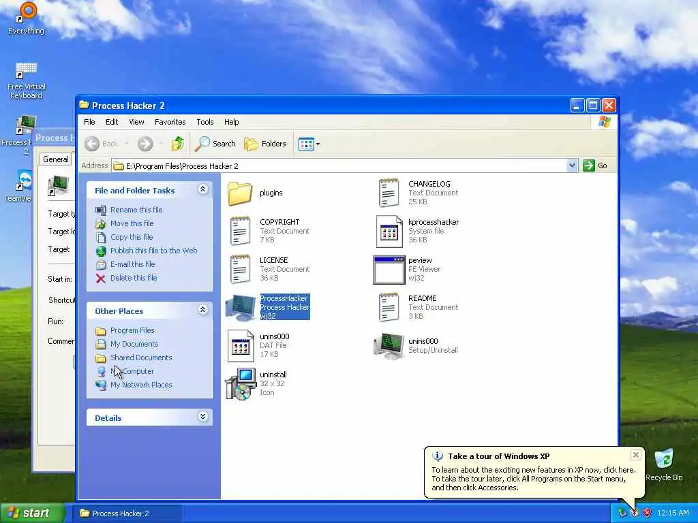Go to My Documents in Other Places
This screenshot has width=698, height=523.
point(134,344)
